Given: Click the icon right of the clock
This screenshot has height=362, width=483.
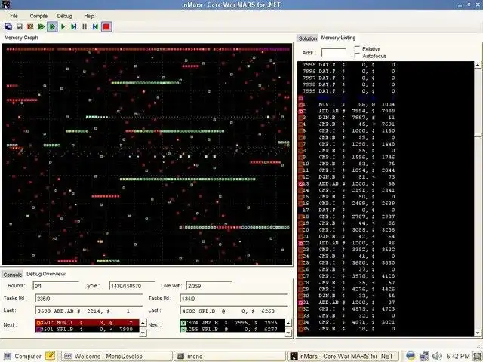Looking at the screenshot, I should [478, 356].
